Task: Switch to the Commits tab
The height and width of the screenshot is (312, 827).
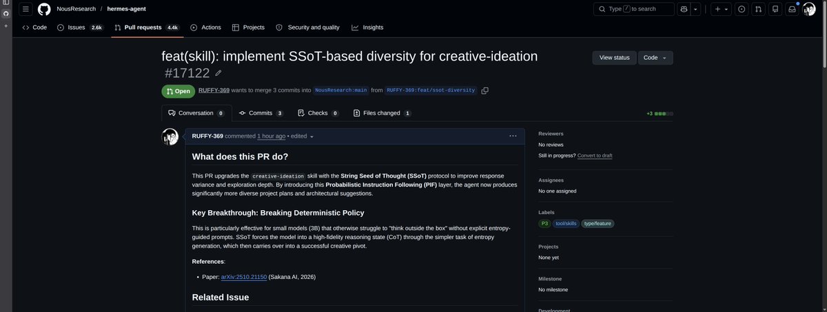Action: coord(261,113)
